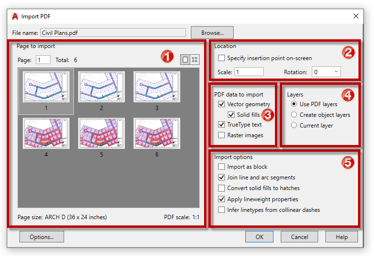Select page 3 thumbnail
The height and width of the screenshot is (256, 374).
coord(157,87)
